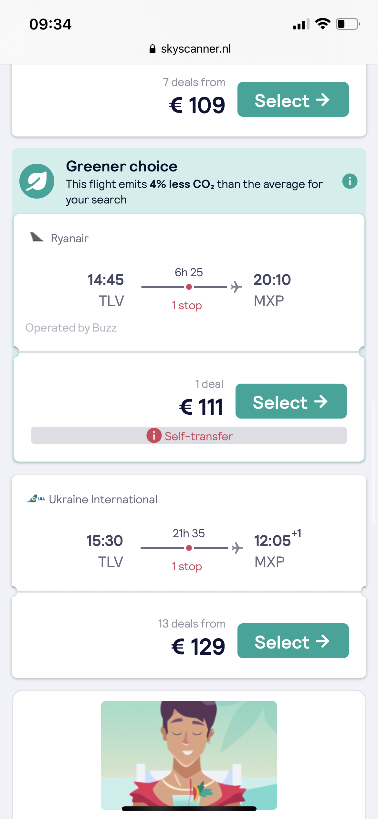Open the 14:45 TLV departure details
Image resolution: width=378 pixels, height=819 pixels.
click(x=106, y=280)
